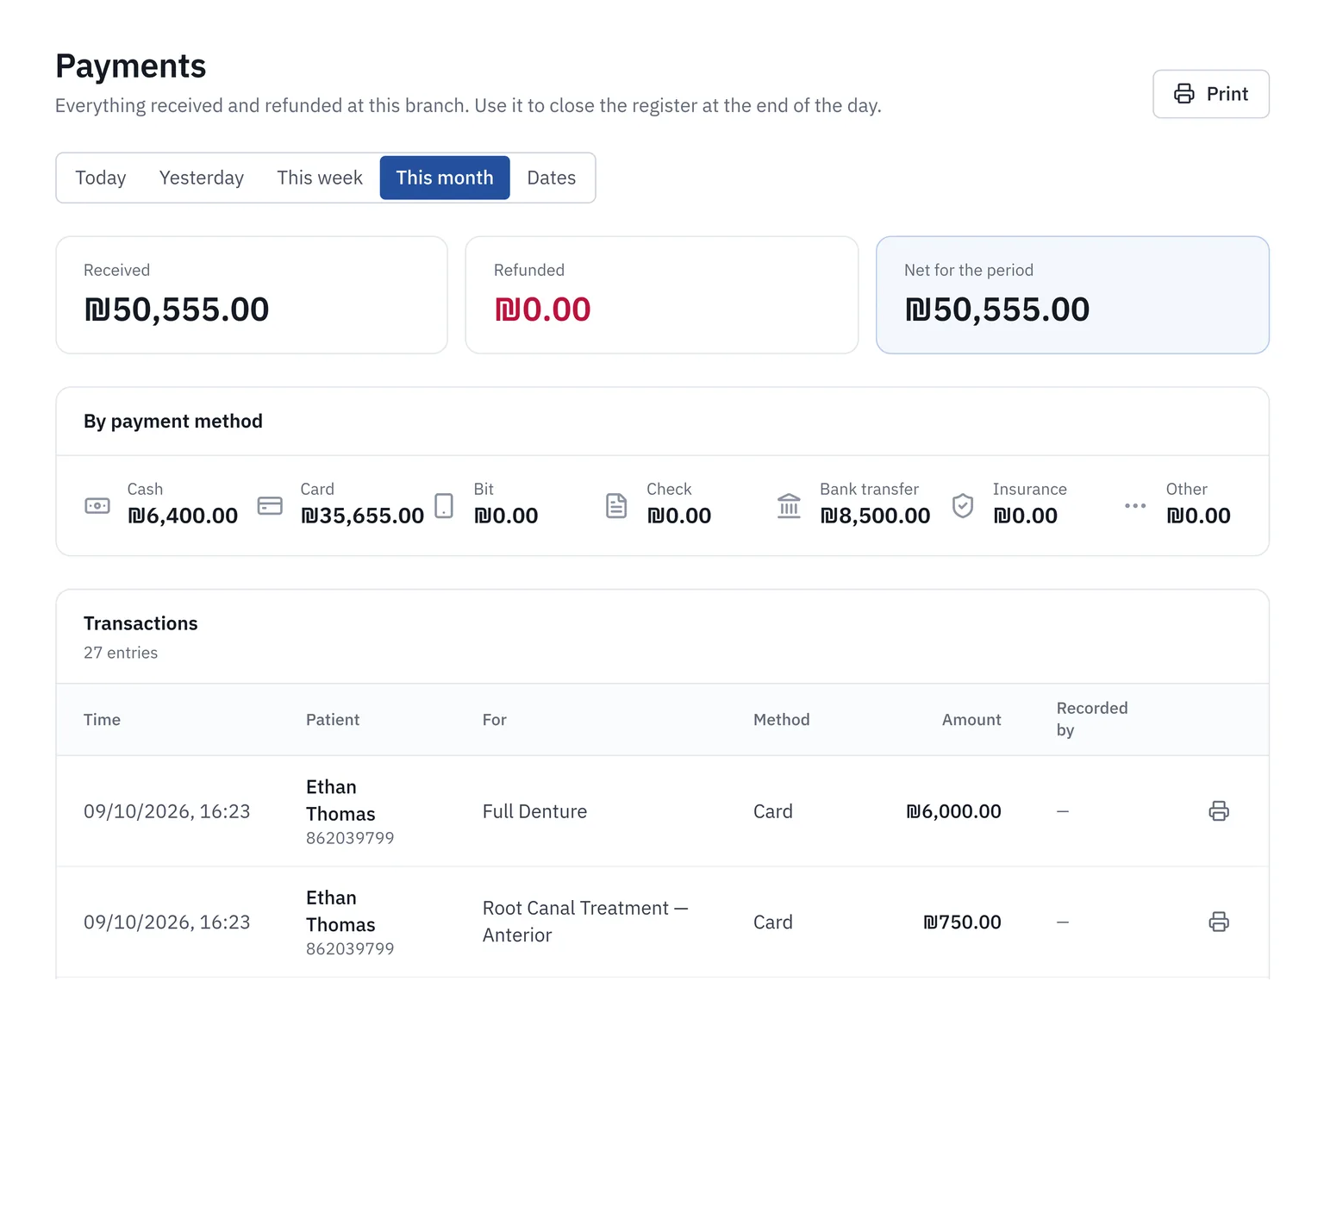Click the By payment method heading
This screenshot has height=1207, width=1324.
pyautogui.click(x=173, y=421)
